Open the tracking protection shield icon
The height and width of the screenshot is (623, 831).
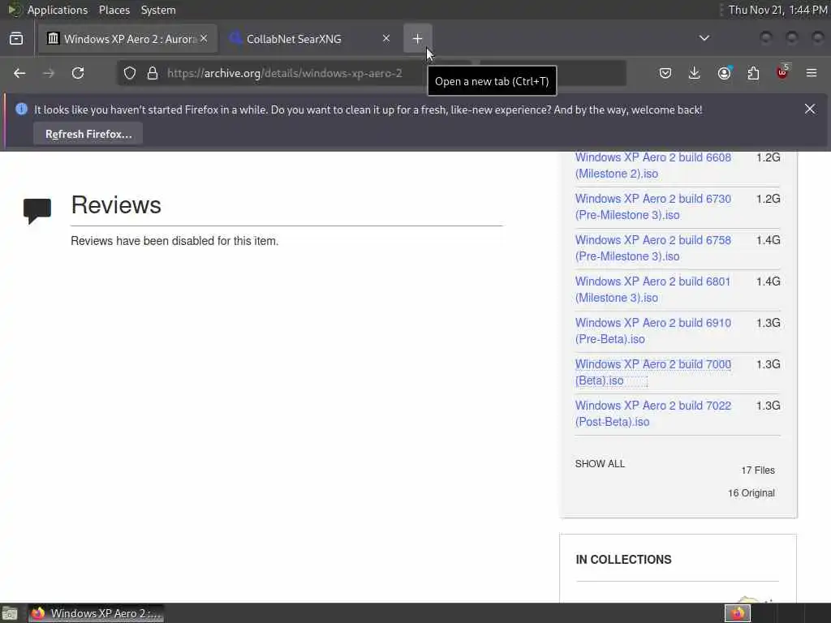point(130,73)
